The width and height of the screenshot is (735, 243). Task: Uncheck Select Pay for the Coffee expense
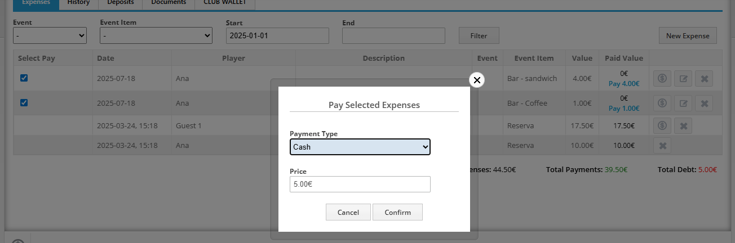[24, 103]
